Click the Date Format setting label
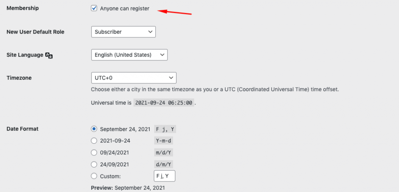399x192 pixels. 22,129
